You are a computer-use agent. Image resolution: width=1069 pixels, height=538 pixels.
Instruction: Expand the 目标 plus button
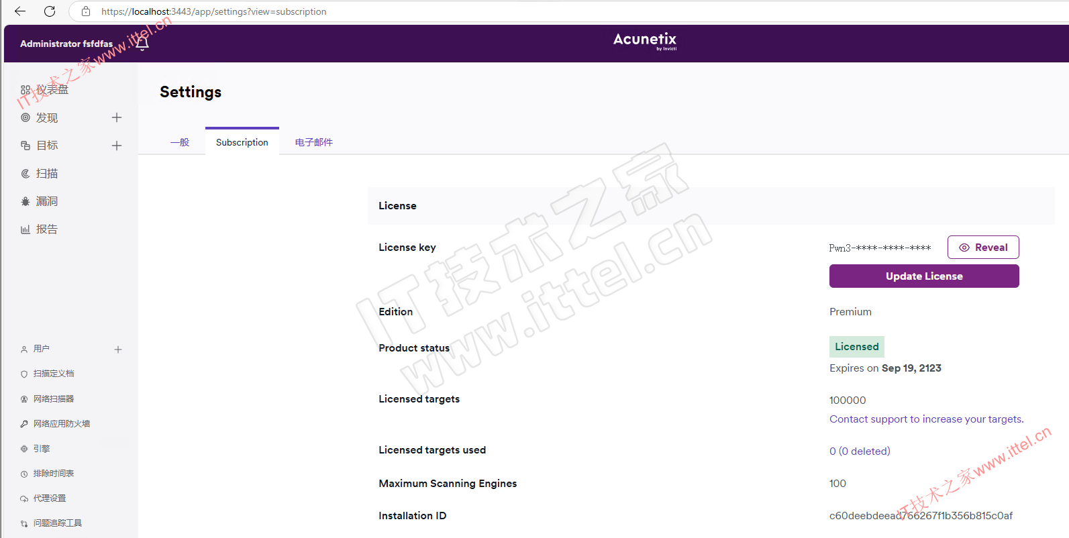pos(117,146)
